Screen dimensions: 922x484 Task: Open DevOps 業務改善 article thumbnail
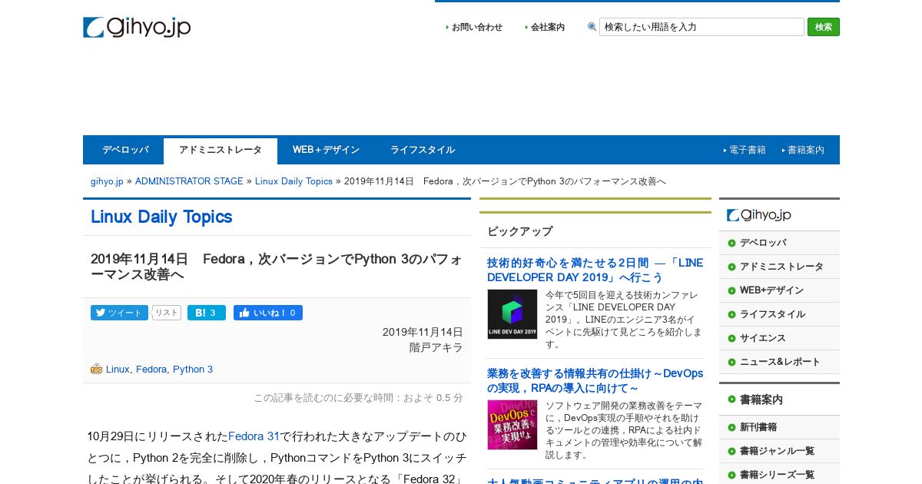pyautogui.click(x=512, y=425)
